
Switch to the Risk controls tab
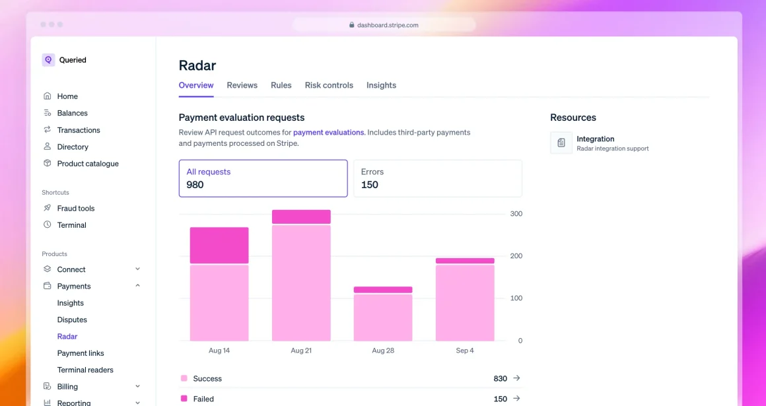pyautogui.click(x=330, y=86)
